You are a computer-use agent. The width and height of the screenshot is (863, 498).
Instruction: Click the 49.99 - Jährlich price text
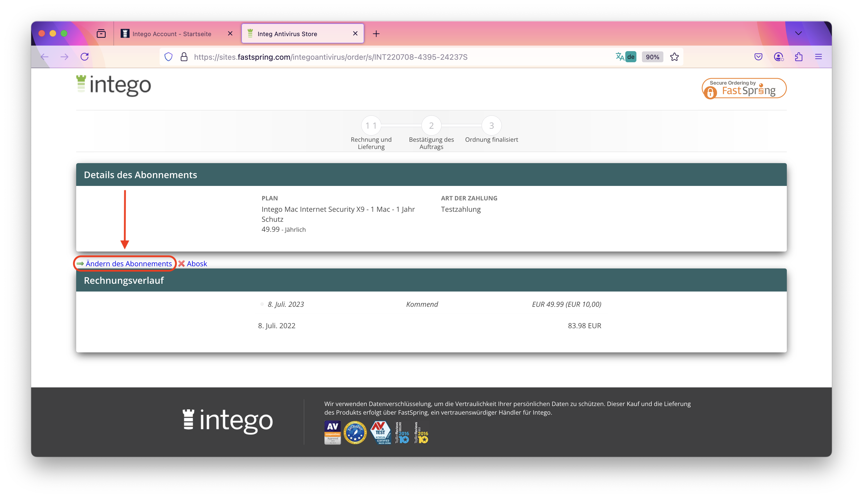click(x=283, y=229)
